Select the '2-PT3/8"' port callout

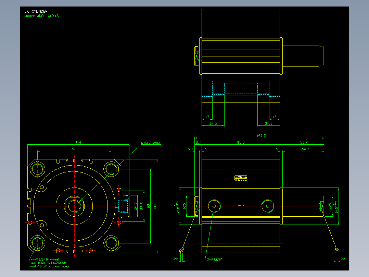pyautogui.click(x=215, y=260)
